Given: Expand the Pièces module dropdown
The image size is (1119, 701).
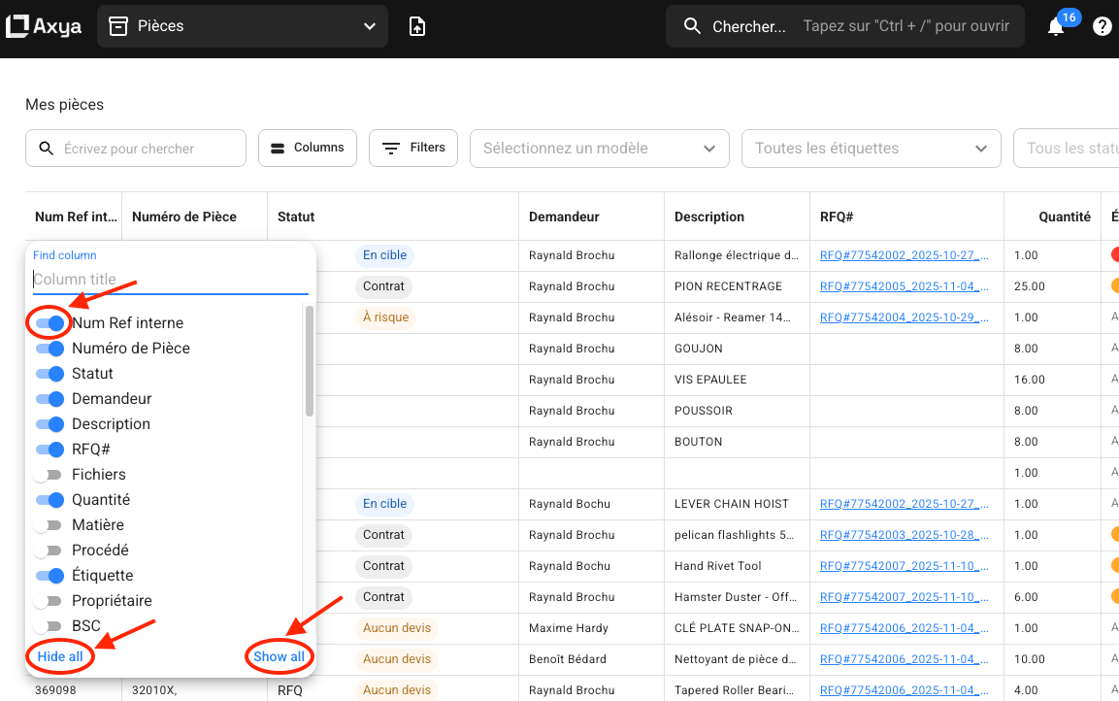Looking at the screenshot, I should [370, 27].
